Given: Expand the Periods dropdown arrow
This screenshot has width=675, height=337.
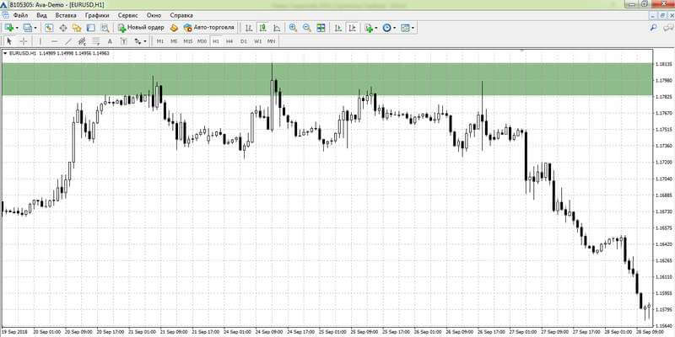Looking at the screenshot, I should [394, 28].
